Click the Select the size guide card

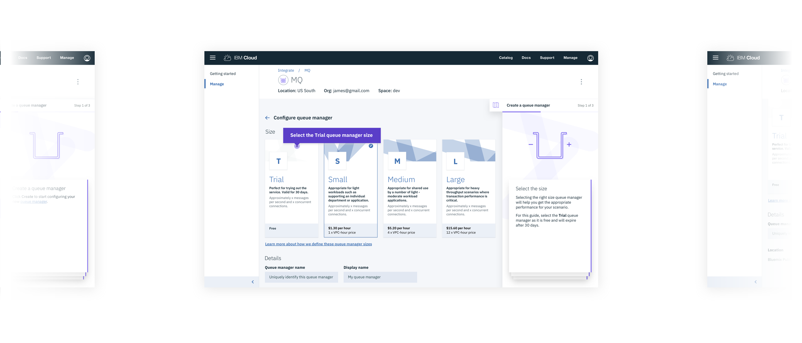pos(550,226)
